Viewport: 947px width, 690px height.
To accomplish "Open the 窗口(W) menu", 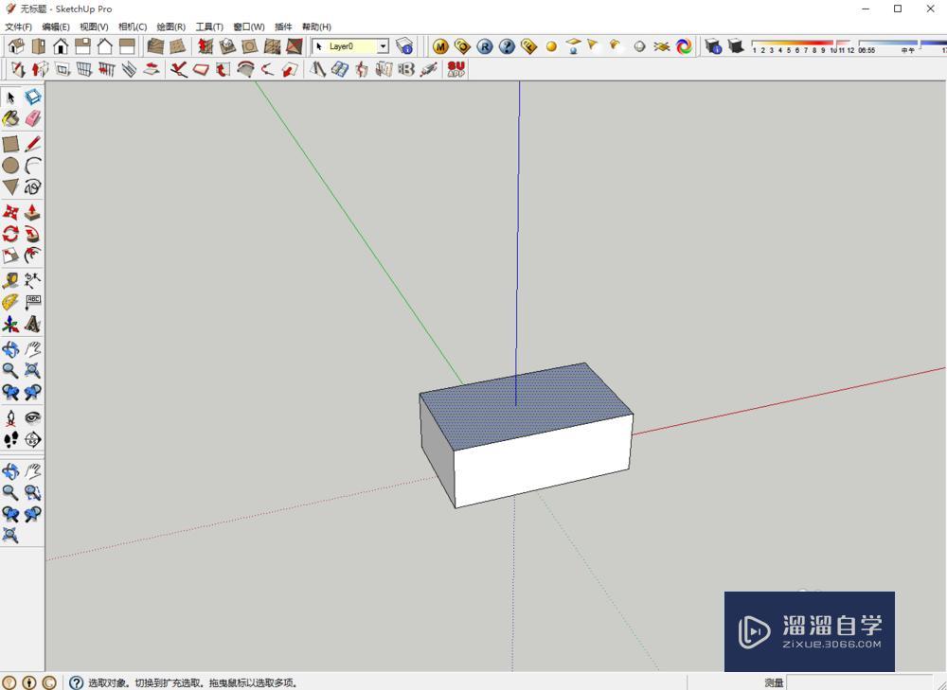I will pos(249,27).
